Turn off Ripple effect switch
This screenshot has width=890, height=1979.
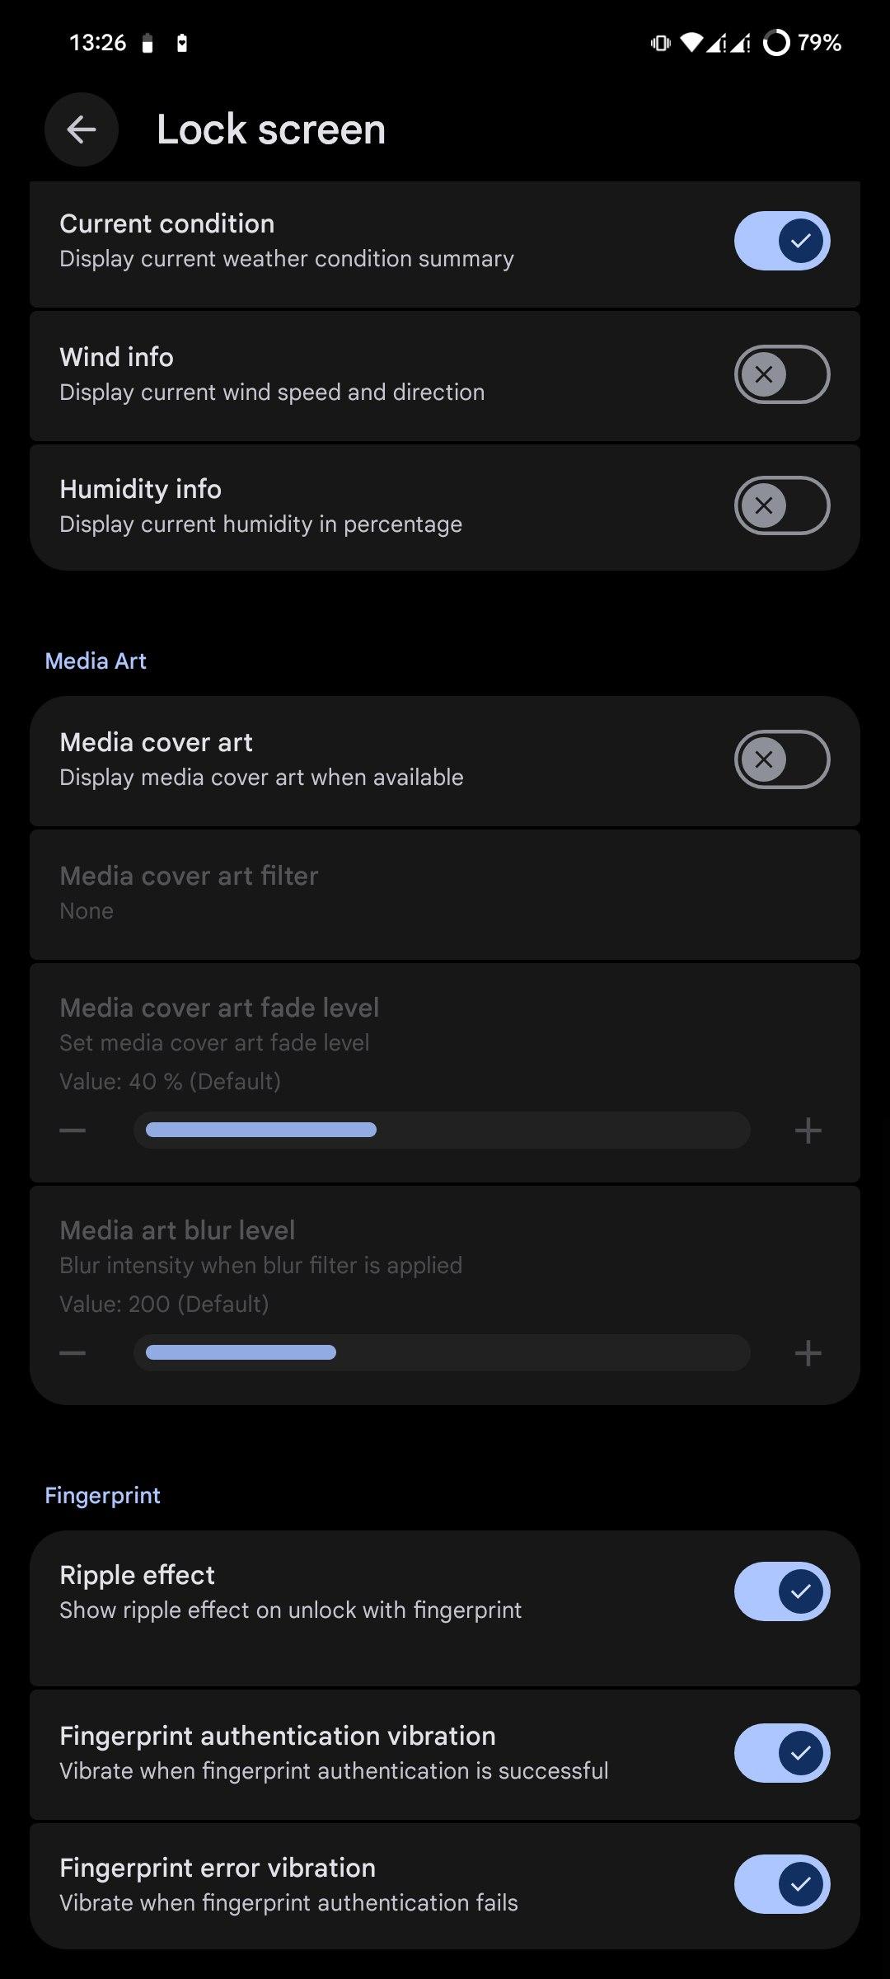click(x=781, y=1591)
